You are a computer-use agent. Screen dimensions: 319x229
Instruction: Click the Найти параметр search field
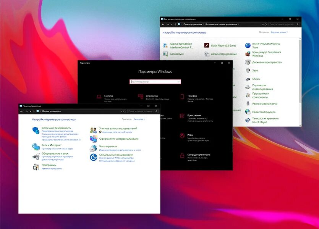[x=155, y=82]
